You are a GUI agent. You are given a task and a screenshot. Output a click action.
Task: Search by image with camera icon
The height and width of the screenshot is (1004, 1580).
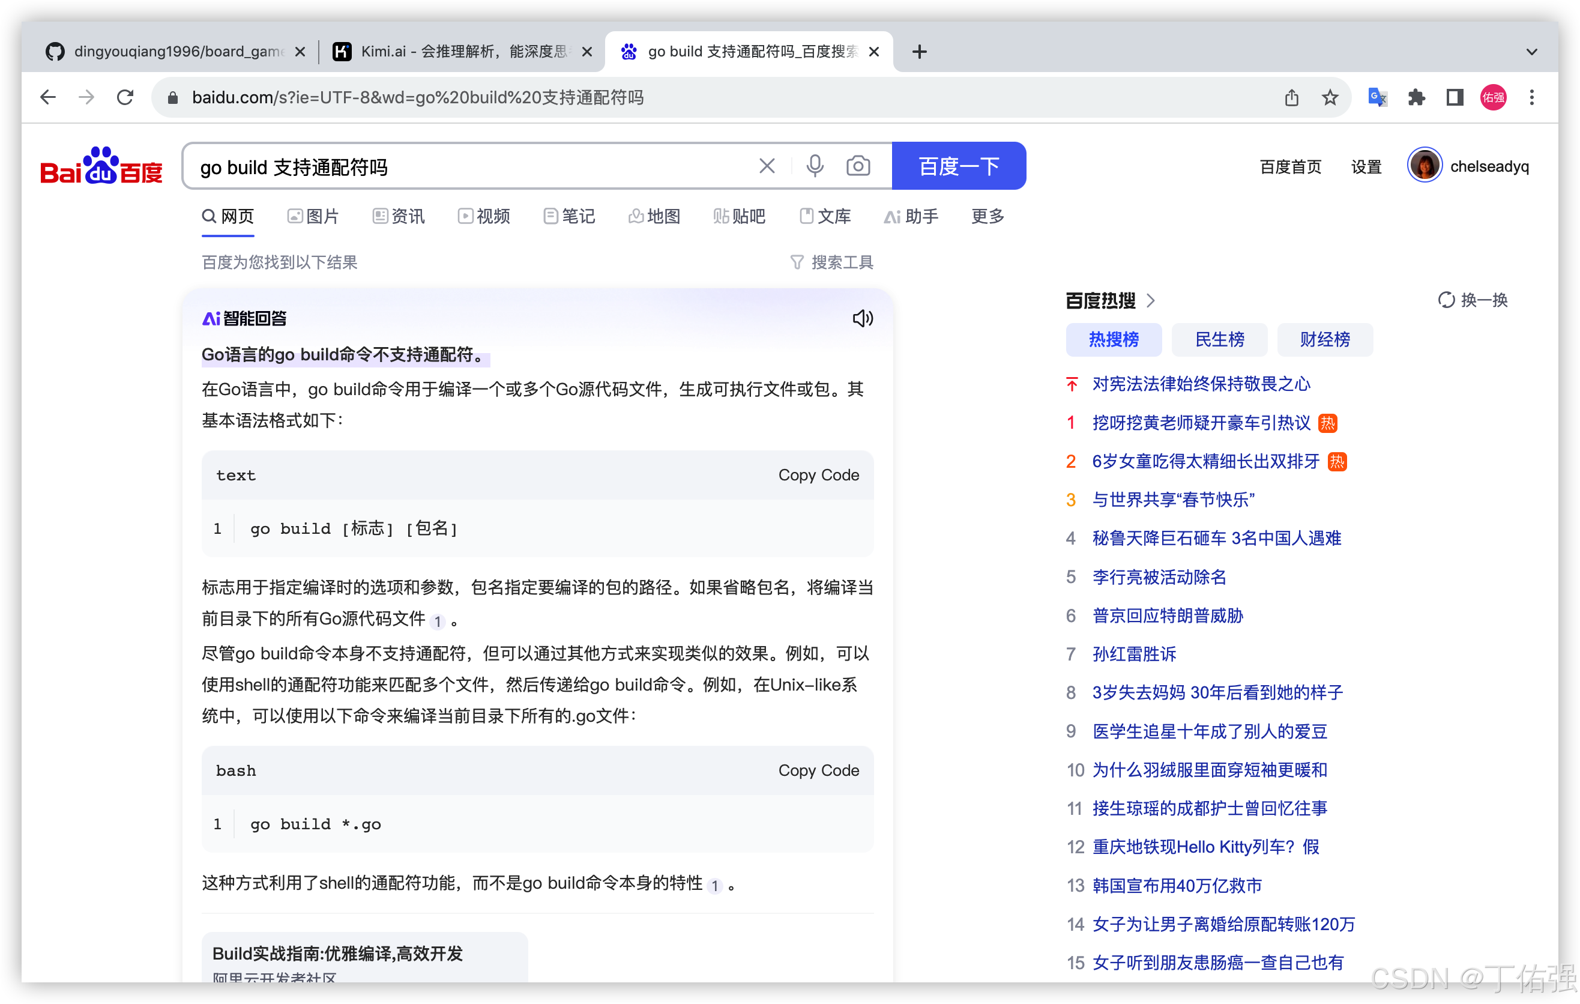point(858,166)
